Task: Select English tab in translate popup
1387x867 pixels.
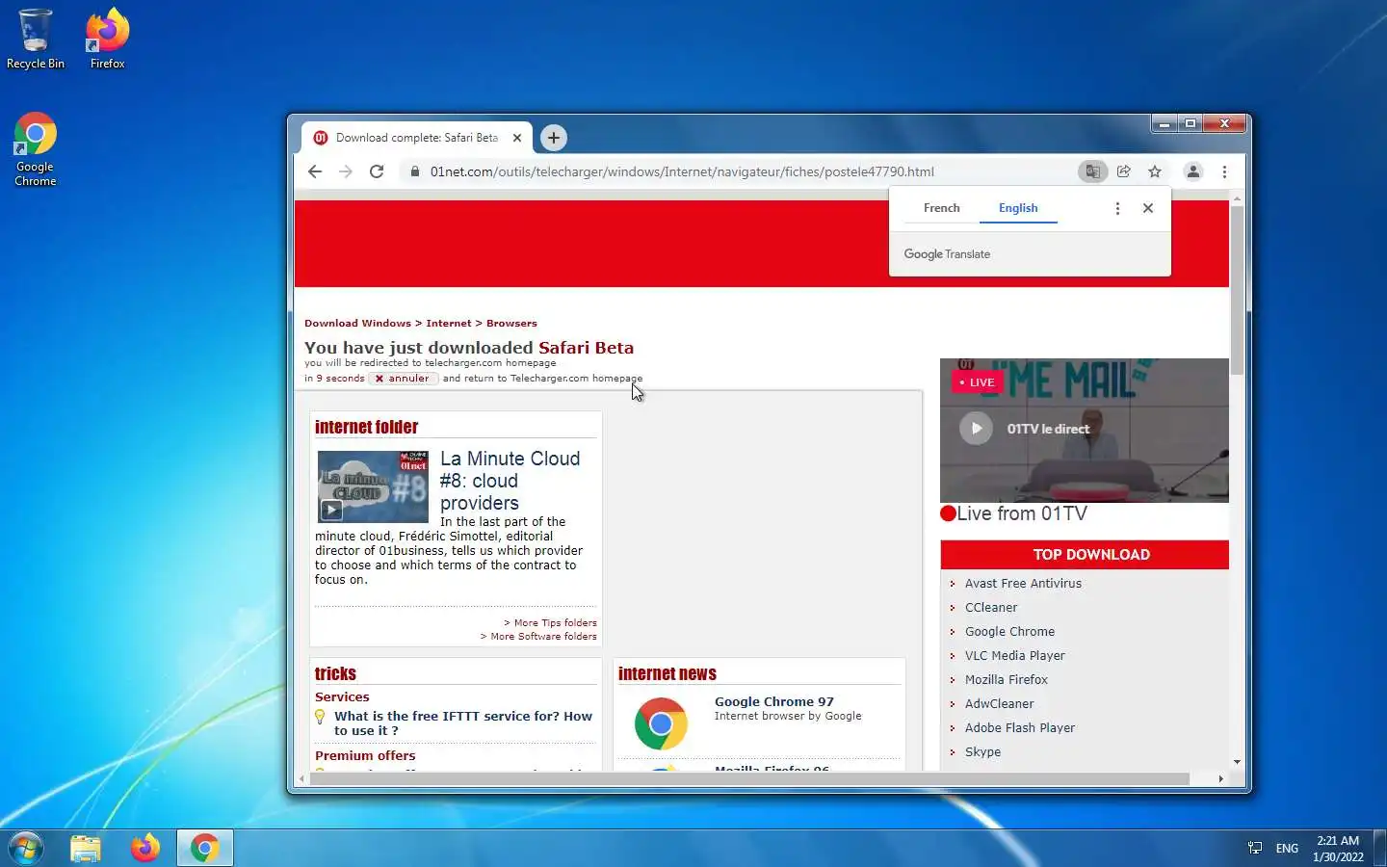Action: [x=1018, y=208]
